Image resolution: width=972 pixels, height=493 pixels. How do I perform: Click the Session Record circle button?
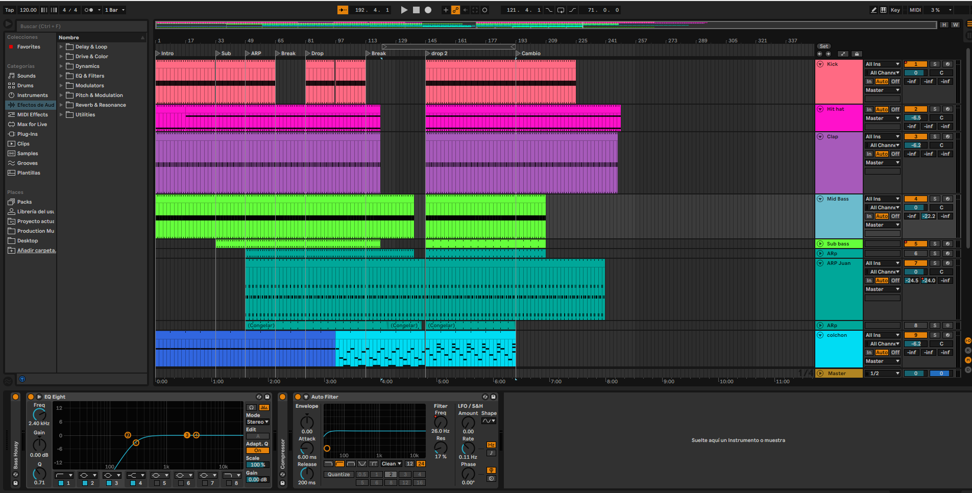point(484,10)
